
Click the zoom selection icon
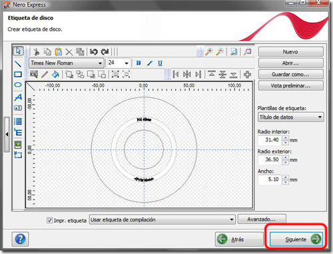click(x=247, y=52)
